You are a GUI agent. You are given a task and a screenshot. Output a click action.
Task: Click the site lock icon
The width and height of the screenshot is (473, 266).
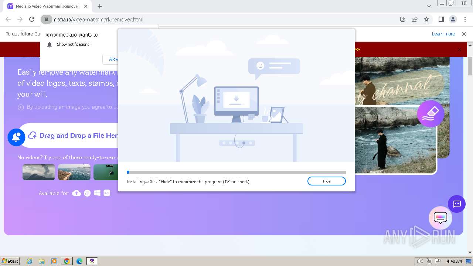click(x=46, y=19)
